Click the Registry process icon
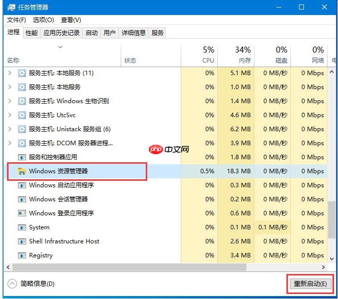This screenshot has height=299, width=338. coord(22,255)
